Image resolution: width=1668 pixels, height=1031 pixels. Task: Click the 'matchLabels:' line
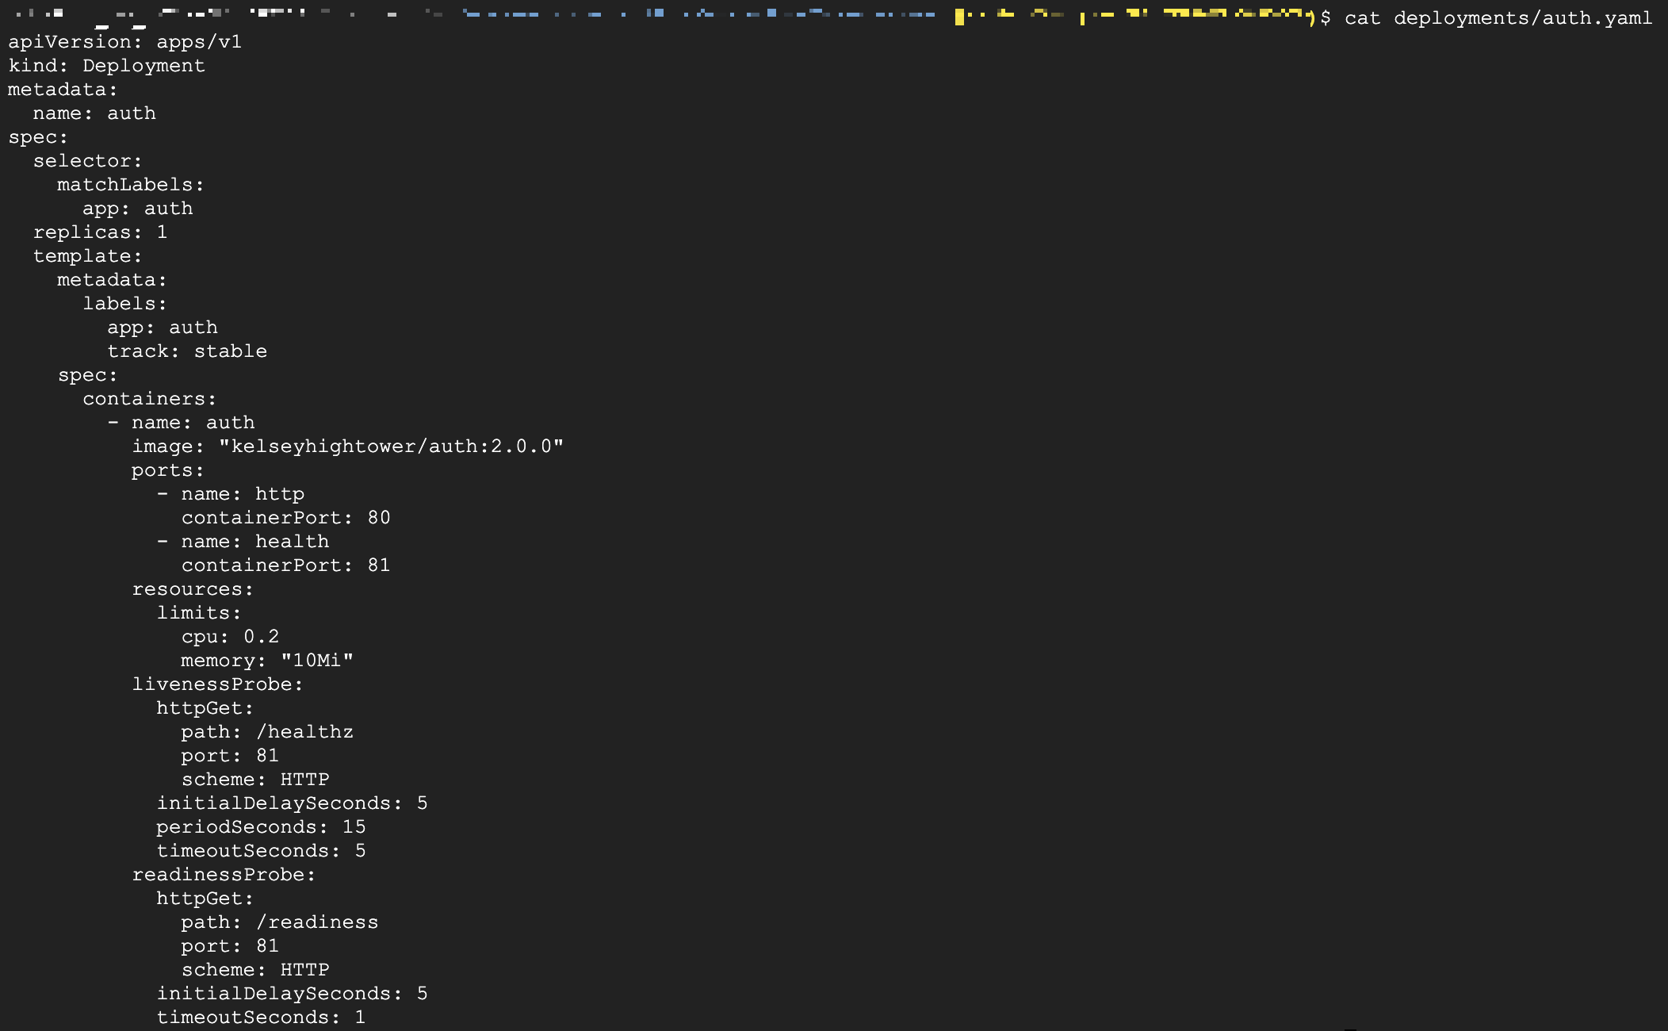(x=130, y=185)
